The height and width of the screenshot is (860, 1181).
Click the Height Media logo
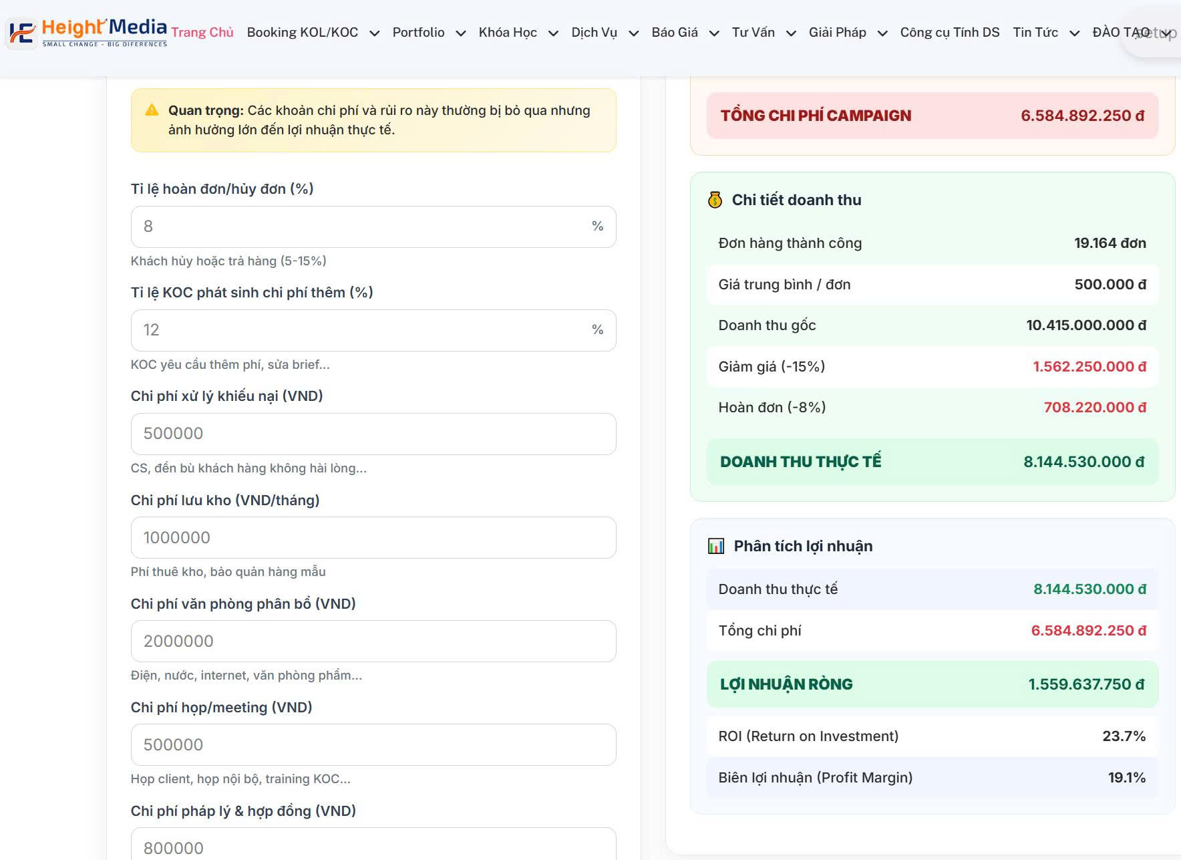click(88, 32)
